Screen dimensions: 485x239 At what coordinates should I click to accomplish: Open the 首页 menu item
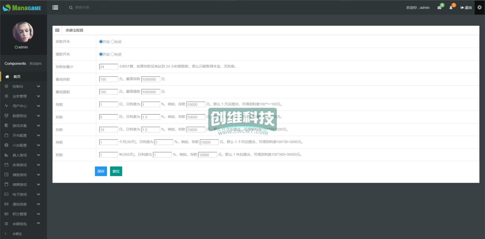pos(23,77)
